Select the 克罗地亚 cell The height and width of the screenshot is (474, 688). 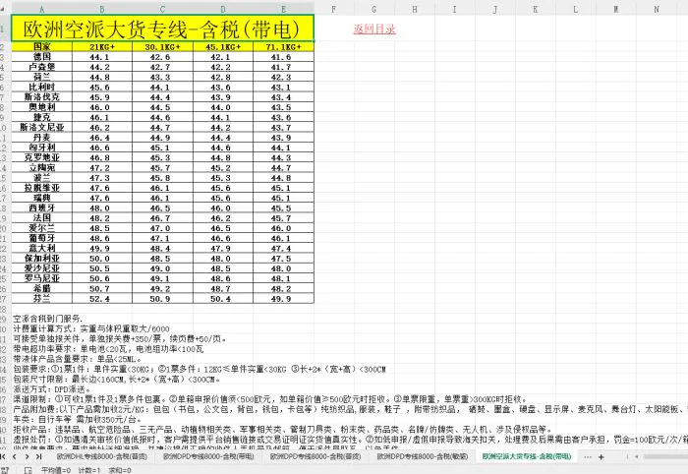[x=41, y=157]
